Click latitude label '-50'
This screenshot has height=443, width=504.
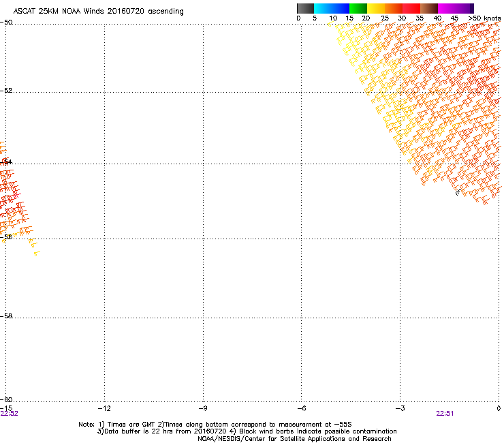6,22
